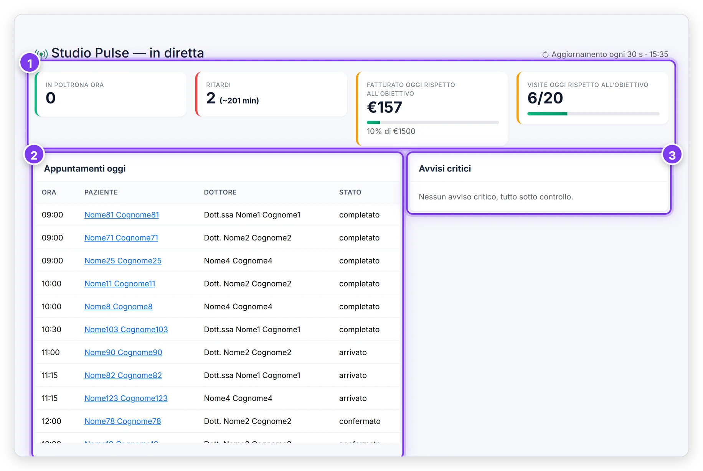Open patient Nome82 Cognome82
The height and width of the screenshot is (471, 703).
pos(123,375)
